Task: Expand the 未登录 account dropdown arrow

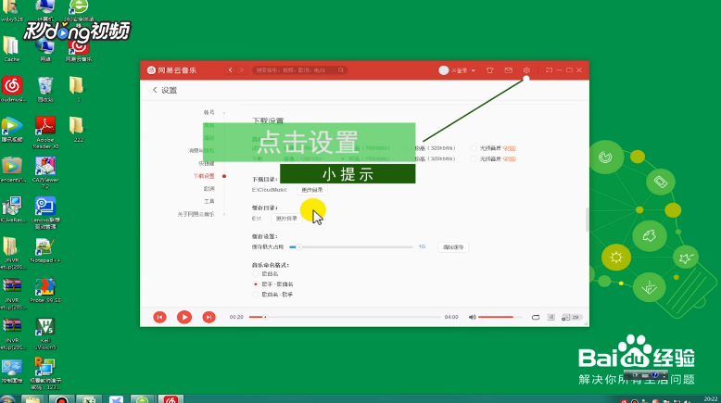Action: (474, 70)
